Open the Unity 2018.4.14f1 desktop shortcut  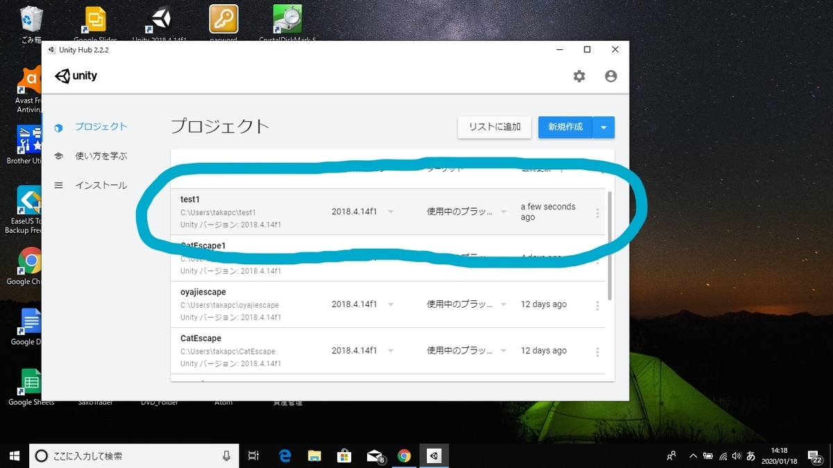[x=160, y=24]
